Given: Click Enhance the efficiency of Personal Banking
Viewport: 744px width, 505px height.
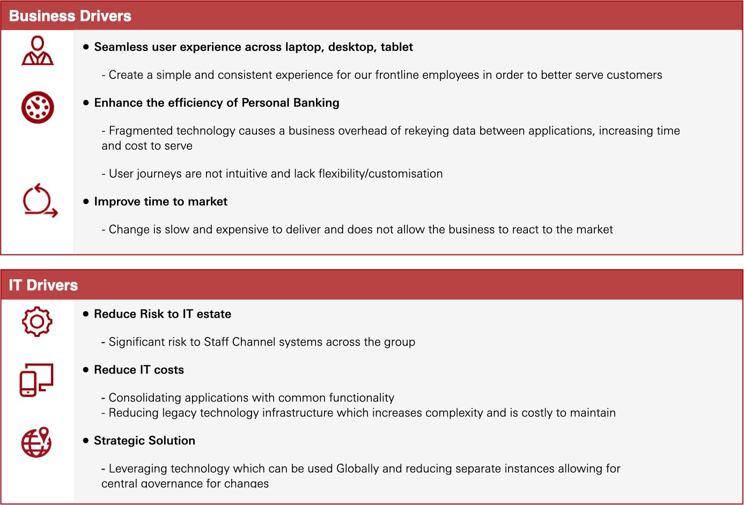Looking at the screenshot, I should (x=217, y=103).
